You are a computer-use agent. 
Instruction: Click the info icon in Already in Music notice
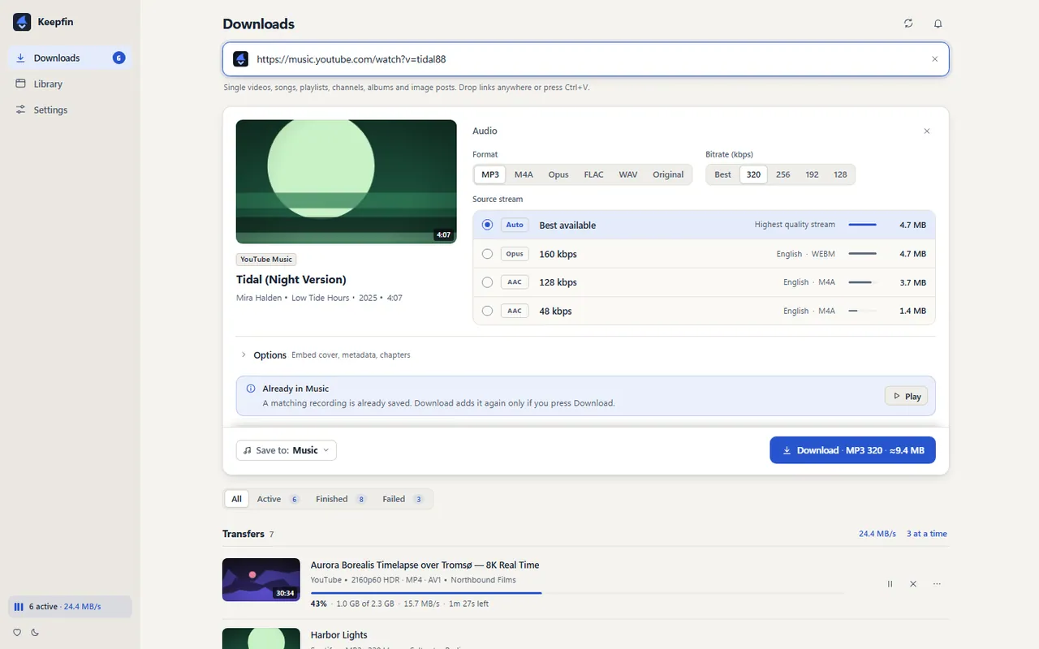251,389
